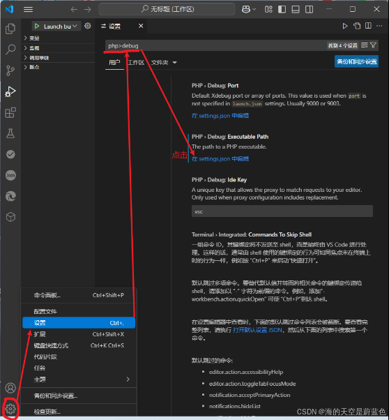Viewport: 389px width, 420px height.
Task: Open the Json icon view in activity bar
Action: point(10,175)
